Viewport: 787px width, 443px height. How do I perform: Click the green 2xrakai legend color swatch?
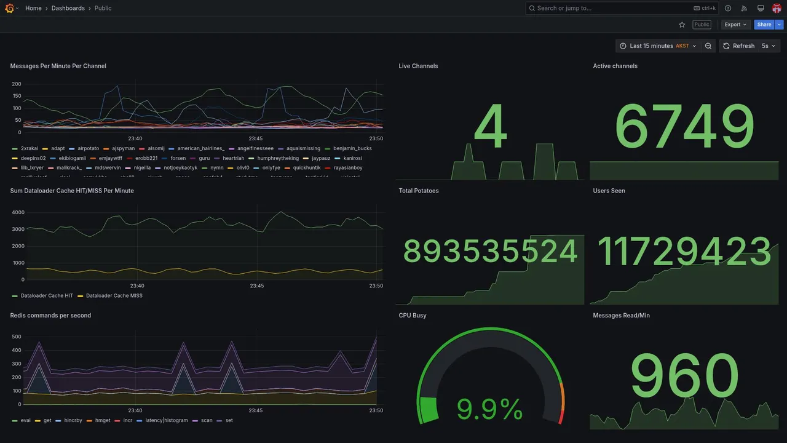[x=15, y=148]
